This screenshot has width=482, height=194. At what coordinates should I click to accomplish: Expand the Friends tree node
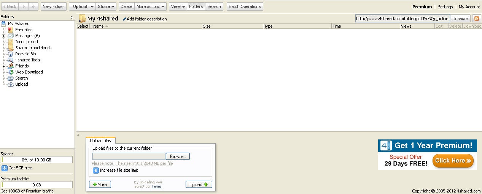pos(3,66)
